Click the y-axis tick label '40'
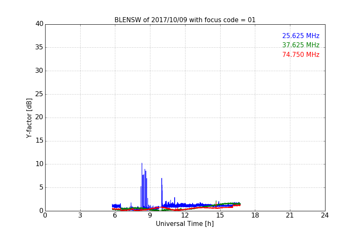The height and width of the screenshot is (241, 361). click(39, 24)
